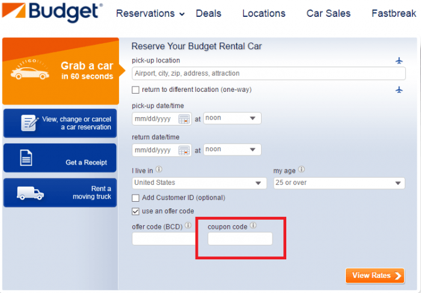Check return to different location (one-way)
This screenshot has width=421, height=293.
(x=135, y=90)
